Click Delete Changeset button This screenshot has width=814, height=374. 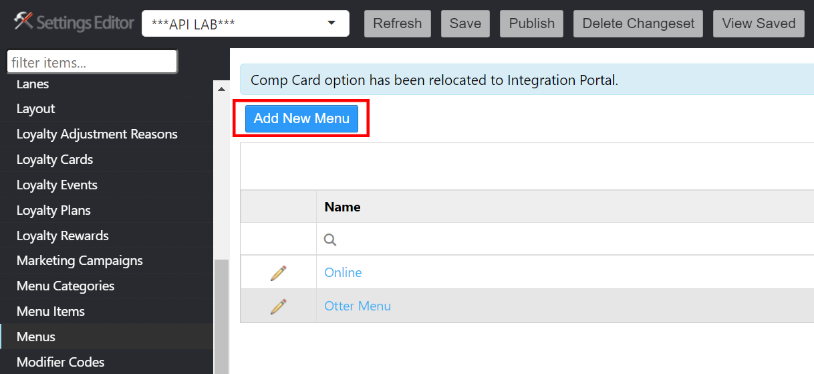tap(638, 24)
